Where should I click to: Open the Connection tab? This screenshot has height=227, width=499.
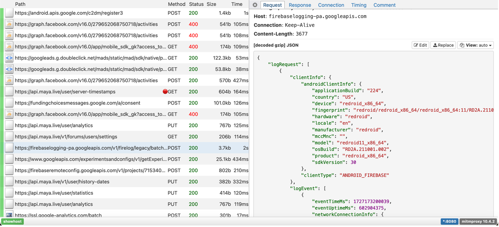point(331,5)
